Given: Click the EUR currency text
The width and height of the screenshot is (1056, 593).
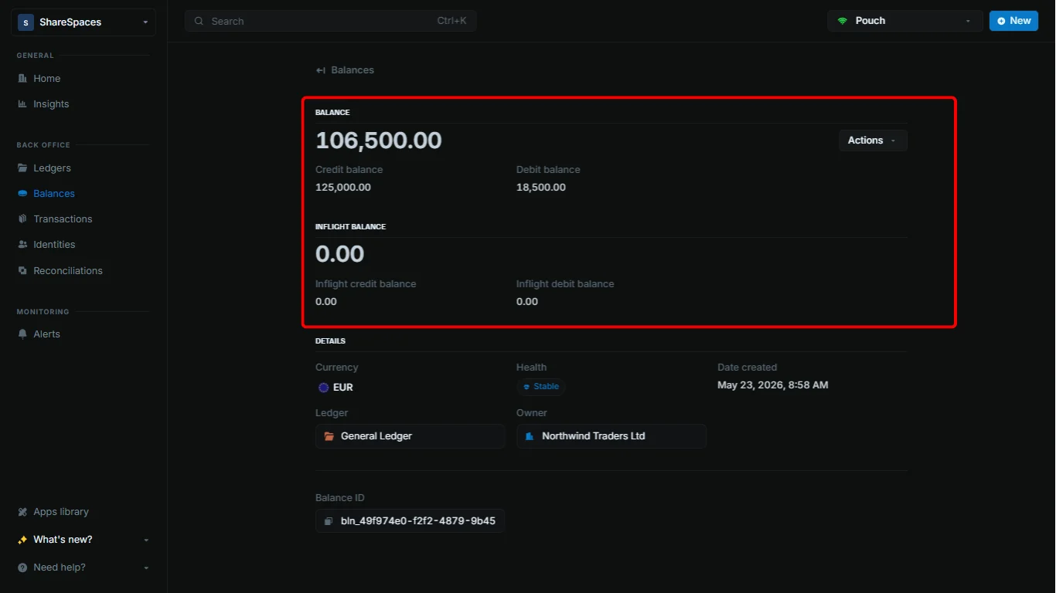Looking at the screenshot, I should coord(343,387).
